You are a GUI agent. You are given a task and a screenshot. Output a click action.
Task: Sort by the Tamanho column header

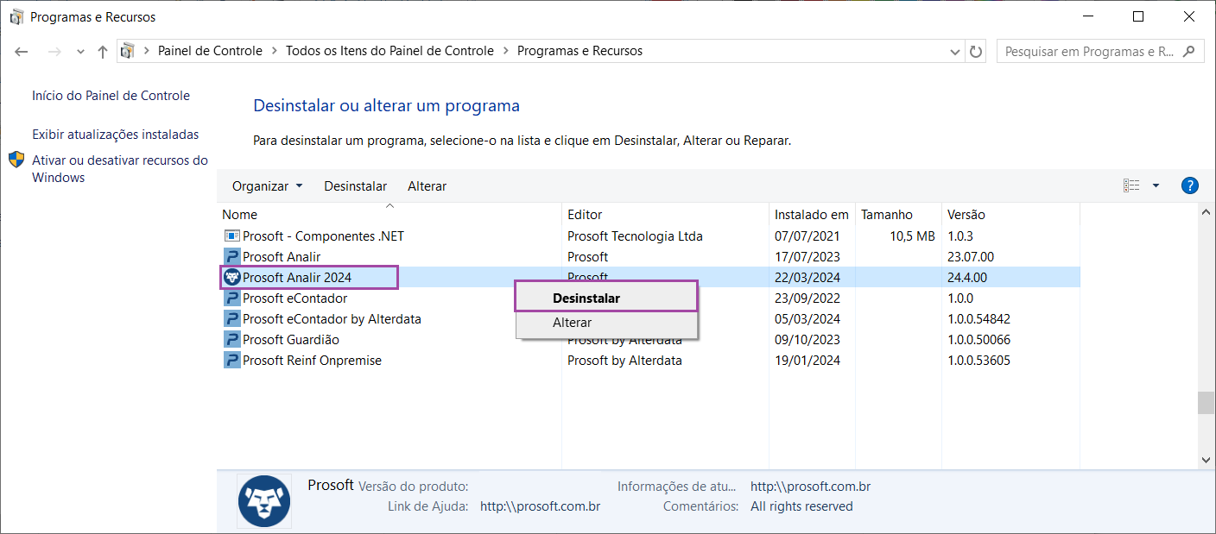coord(898,215)
